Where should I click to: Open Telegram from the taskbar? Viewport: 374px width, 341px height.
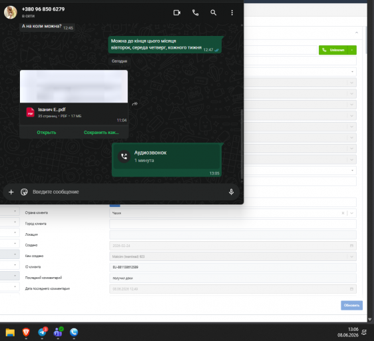click(42, 332)
